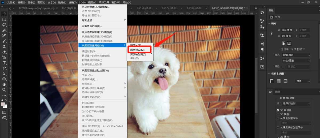Select the Lasso tool

coord(4,25)
